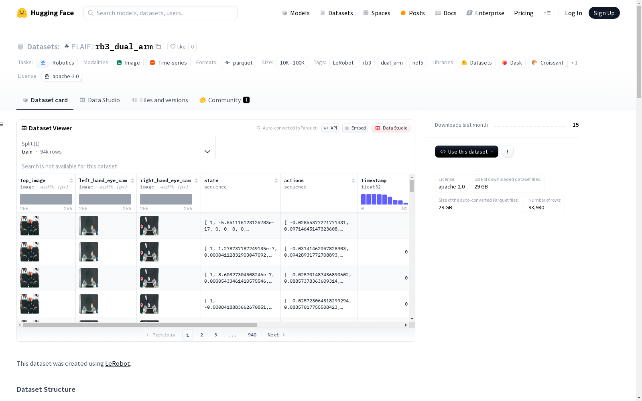Open the API access button

330,128
